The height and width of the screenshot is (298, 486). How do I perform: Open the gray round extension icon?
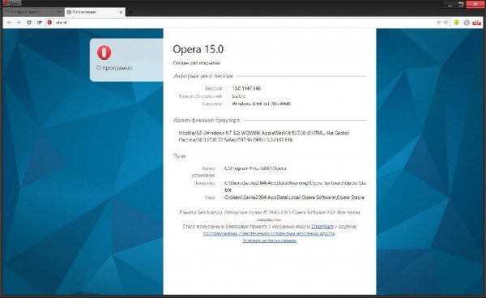pyautogui.click(x=467, y=23)
